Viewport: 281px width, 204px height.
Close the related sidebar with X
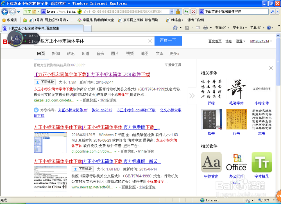point(271,68)
